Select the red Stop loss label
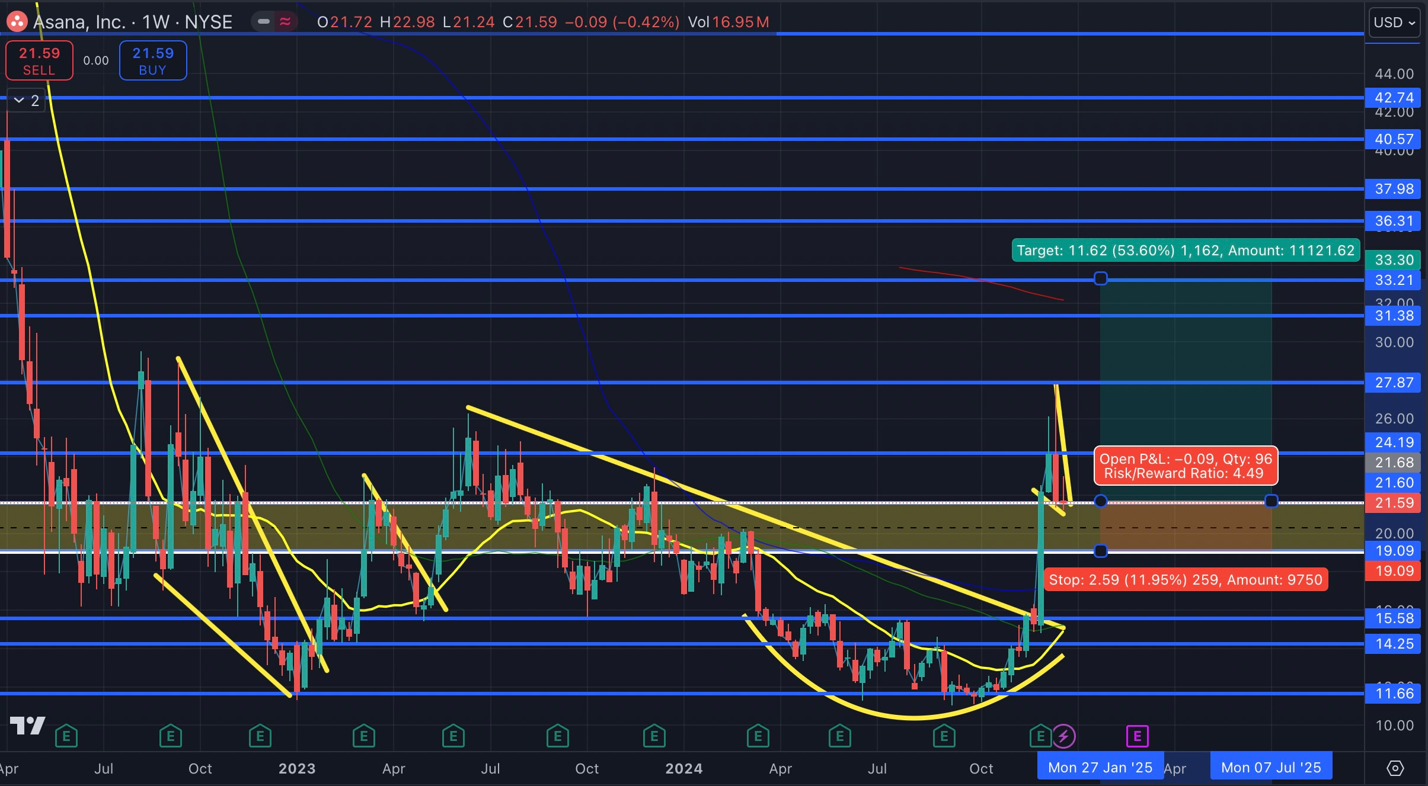 pos(1185,580)
